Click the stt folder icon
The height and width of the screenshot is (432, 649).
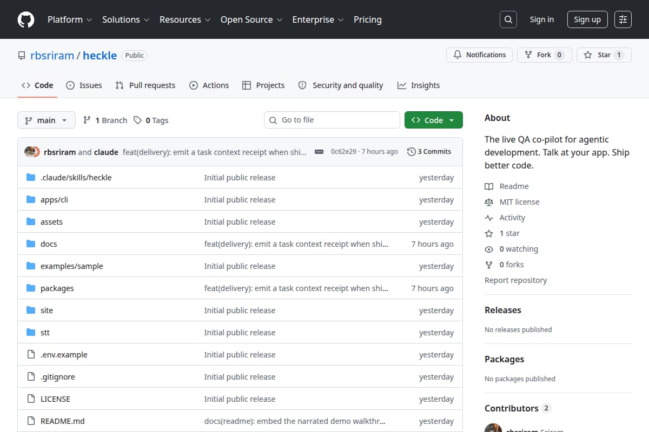pyautogui.click(x=31, y=333)
